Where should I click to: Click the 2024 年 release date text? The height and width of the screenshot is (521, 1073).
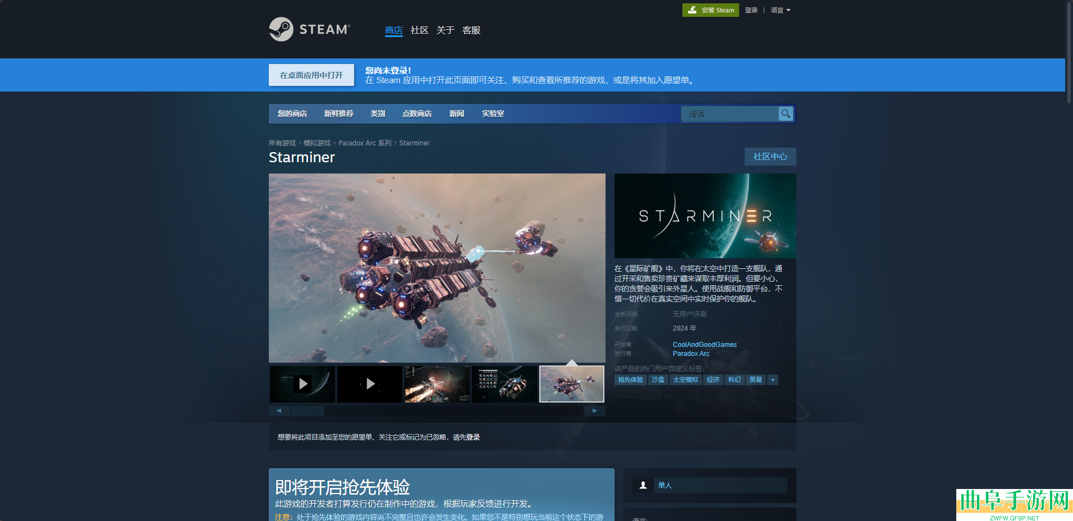(685, 328)
